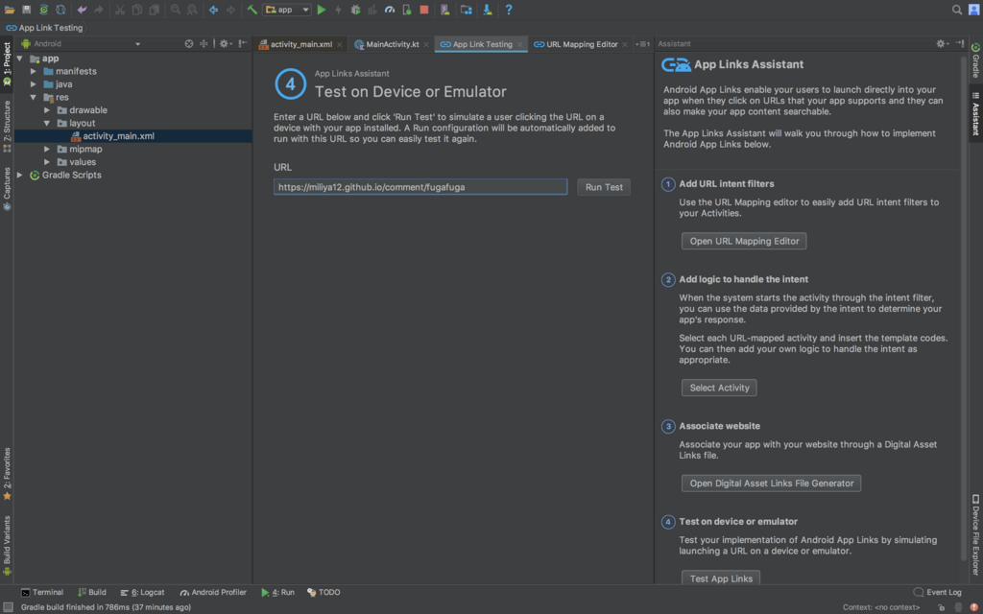Viewport: 983px width, 614px height.
Task: Click the Make Project hammer icon
Action: [x=252, y=10]
